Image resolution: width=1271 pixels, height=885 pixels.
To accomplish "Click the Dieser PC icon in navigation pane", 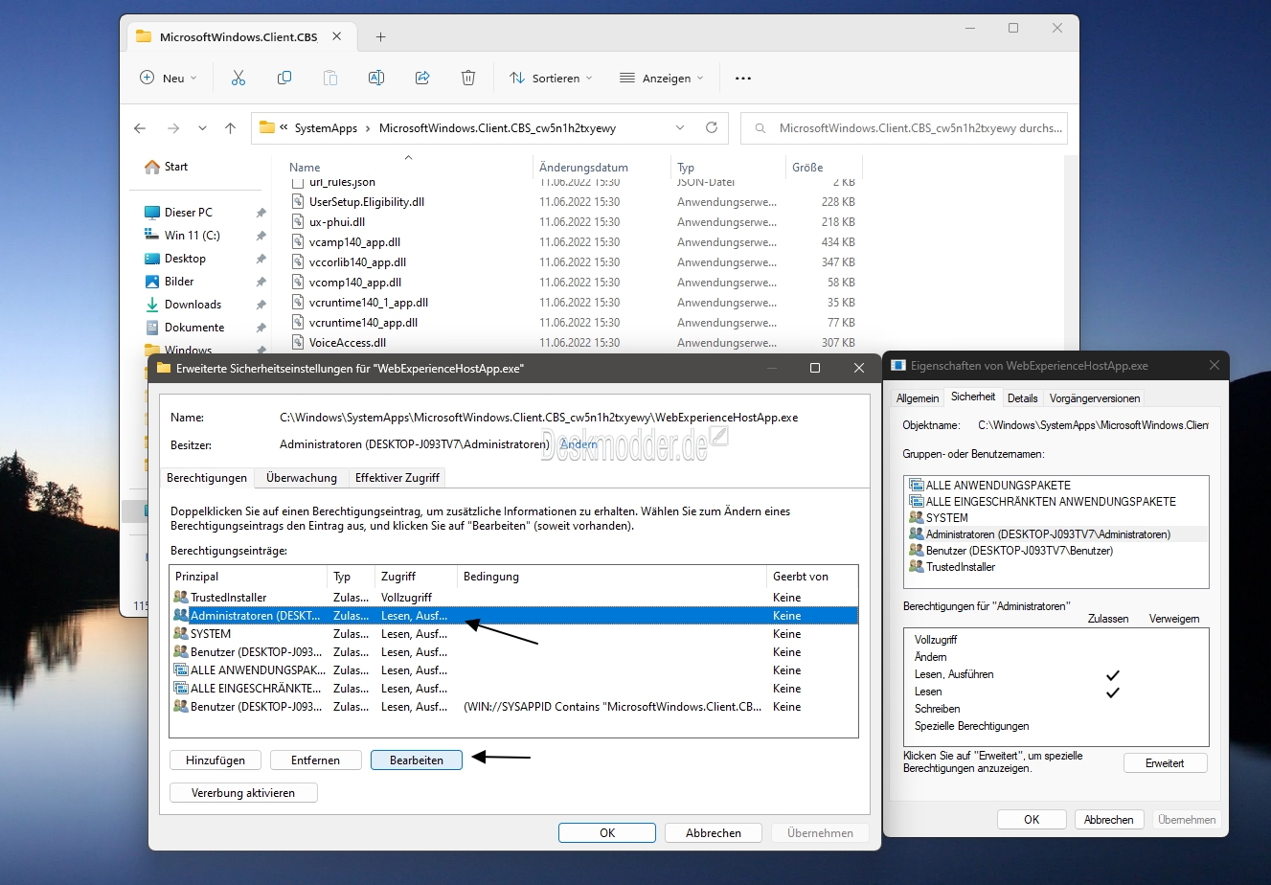I will [x=152, y=213].
